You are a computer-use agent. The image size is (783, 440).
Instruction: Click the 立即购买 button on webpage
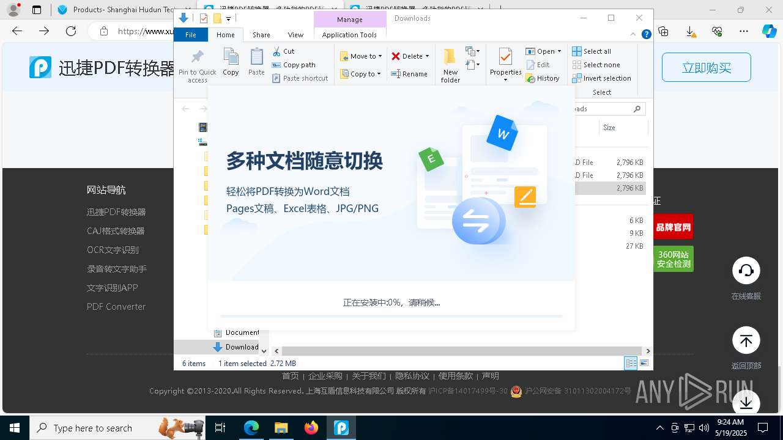707,68
